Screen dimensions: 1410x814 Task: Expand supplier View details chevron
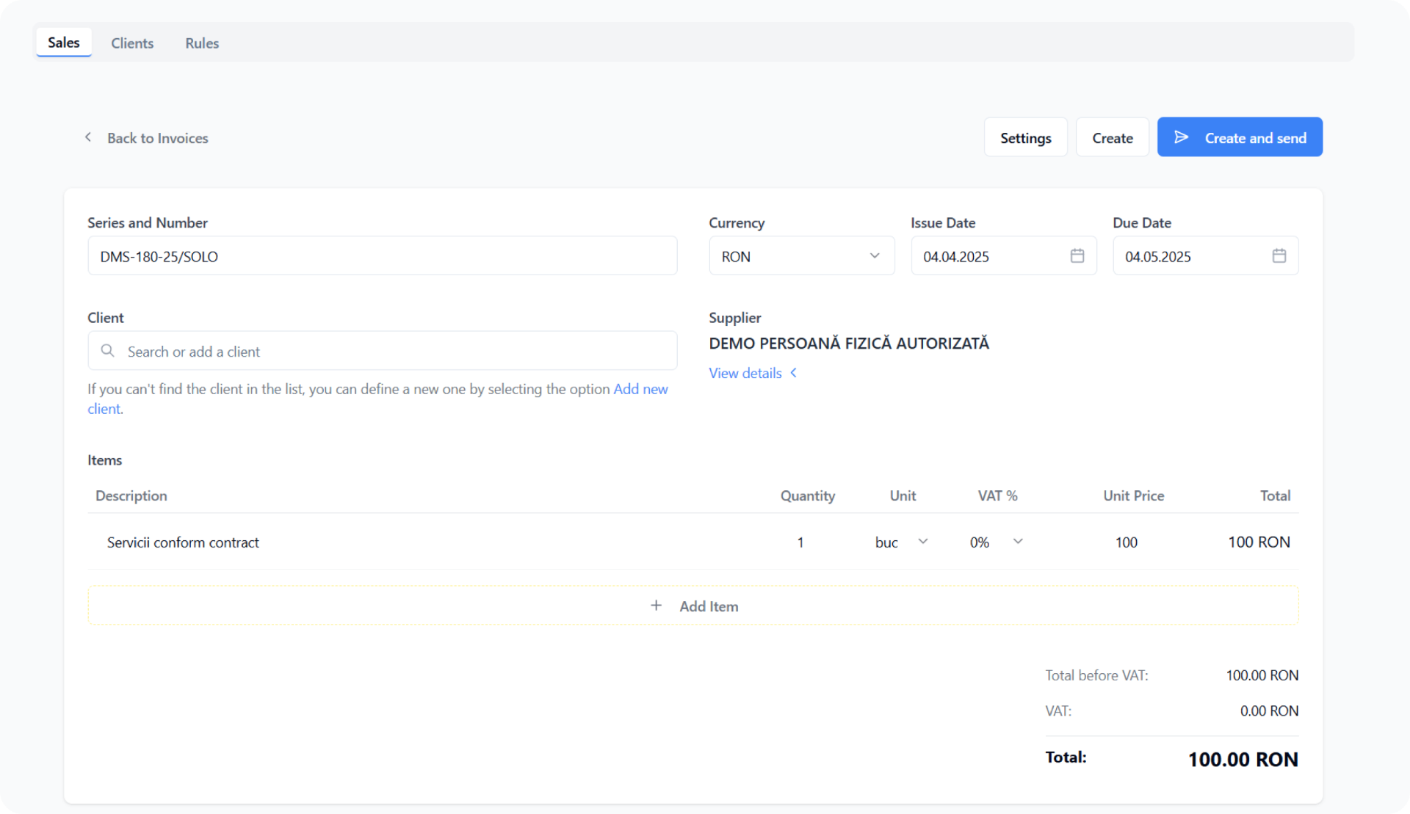tap(793, 373)
